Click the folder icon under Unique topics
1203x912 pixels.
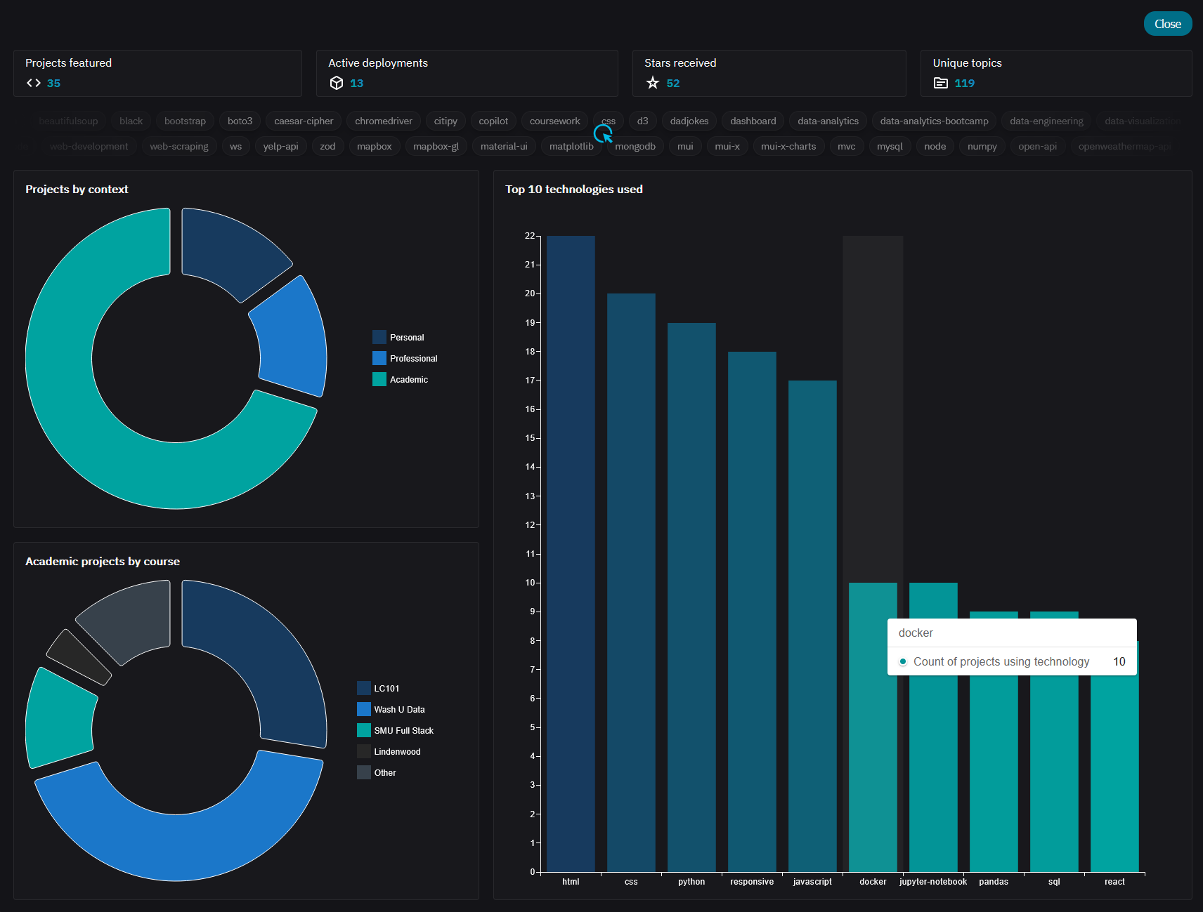click(940, 83)
